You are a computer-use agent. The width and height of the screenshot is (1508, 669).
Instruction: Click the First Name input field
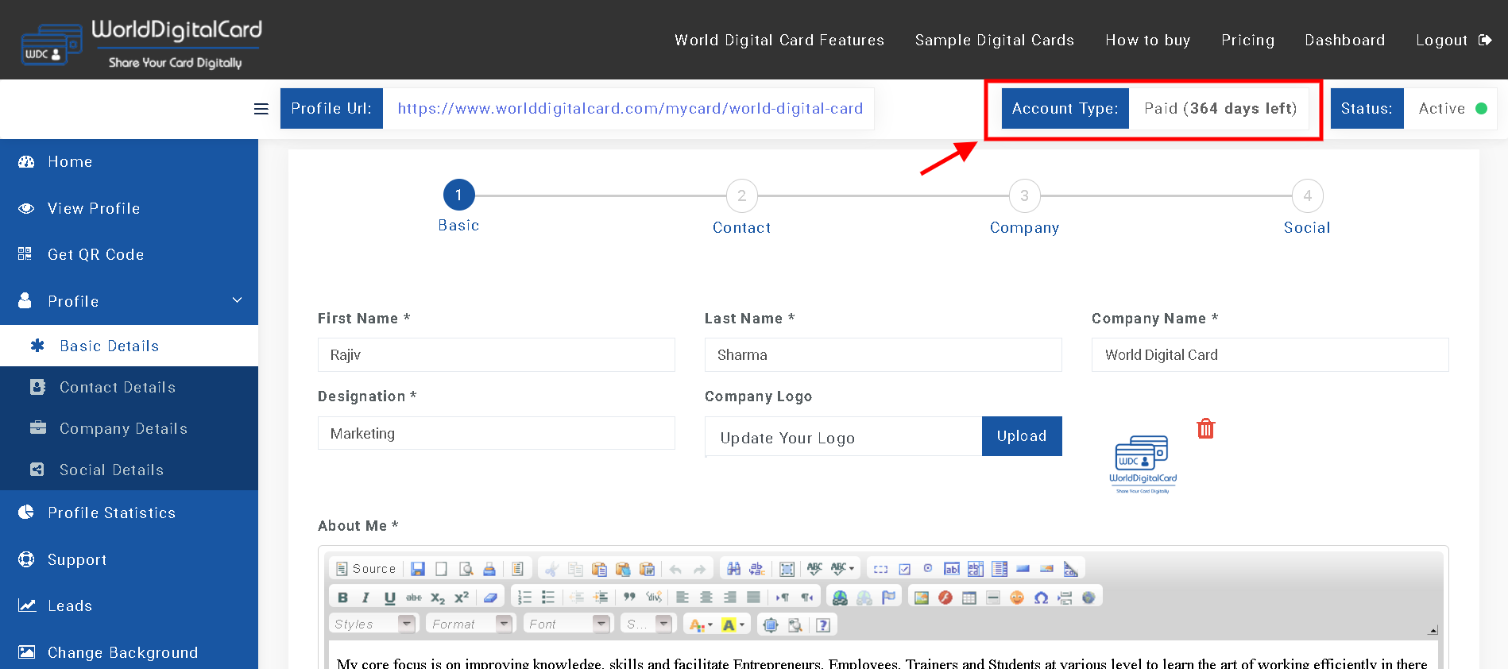click(497, 354)
